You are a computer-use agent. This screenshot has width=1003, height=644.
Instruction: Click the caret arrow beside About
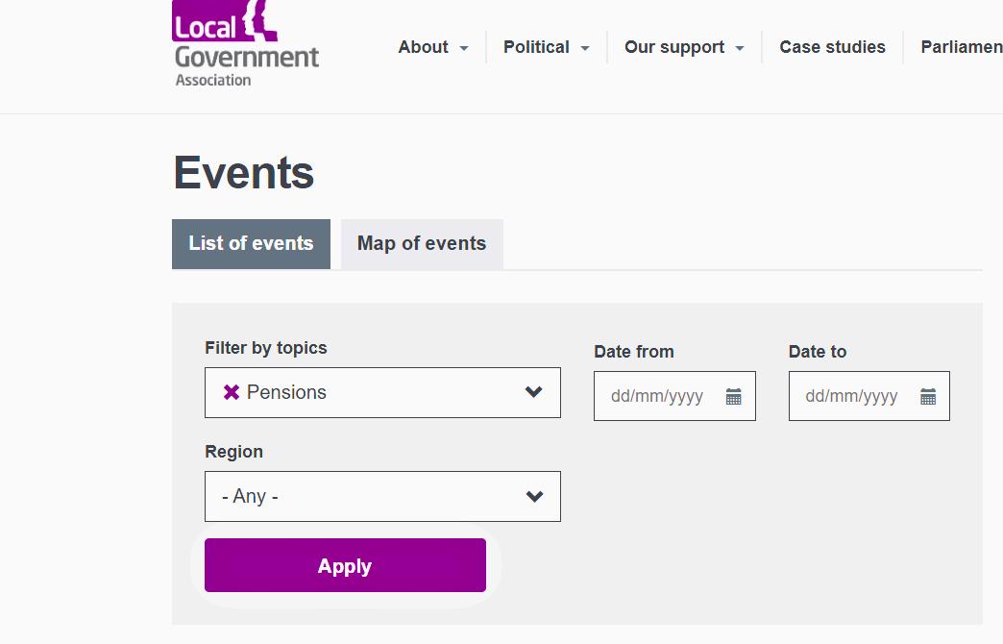(464, 48)
